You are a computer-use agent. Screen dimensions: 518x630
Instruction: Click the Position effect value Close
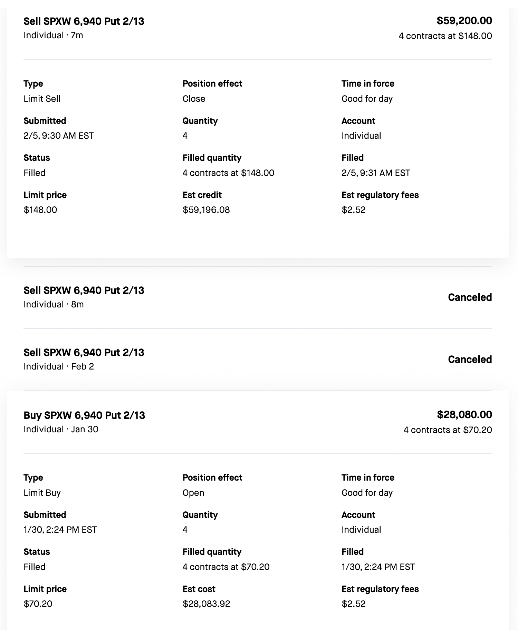194,99
